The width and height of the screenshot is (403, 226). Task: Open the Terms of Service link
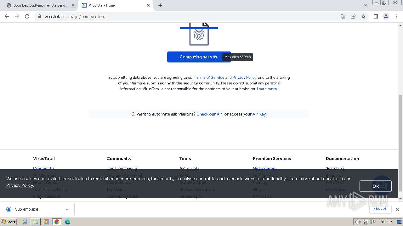tap(209, 78)
